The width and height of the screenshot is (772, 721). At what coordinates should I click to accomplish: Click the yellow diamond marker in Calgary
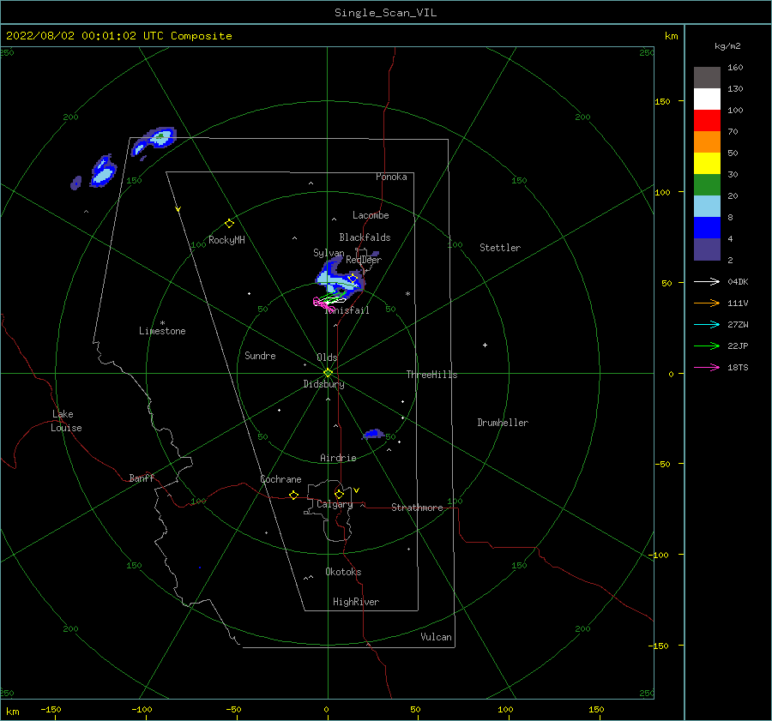339,494
